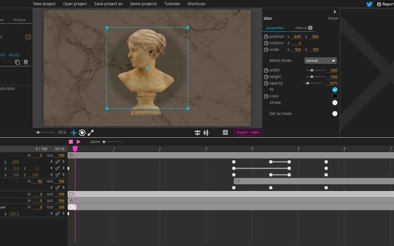Select the diagonal scale tool icon
Image resolution: width=394 pixels, height=246 pixels.
[91, 132]
